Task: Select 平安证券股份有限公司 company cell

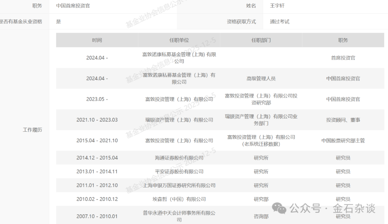Action: [179, 172]
